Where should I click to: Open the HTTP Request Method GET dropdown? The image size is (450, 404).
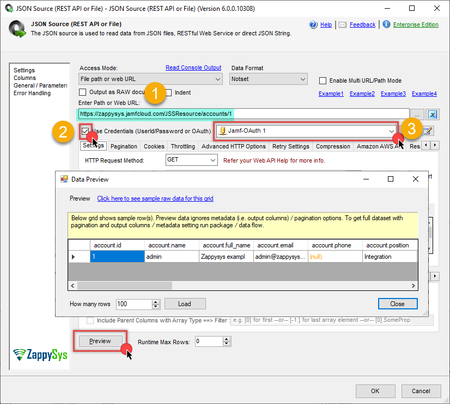coord(191,160)
